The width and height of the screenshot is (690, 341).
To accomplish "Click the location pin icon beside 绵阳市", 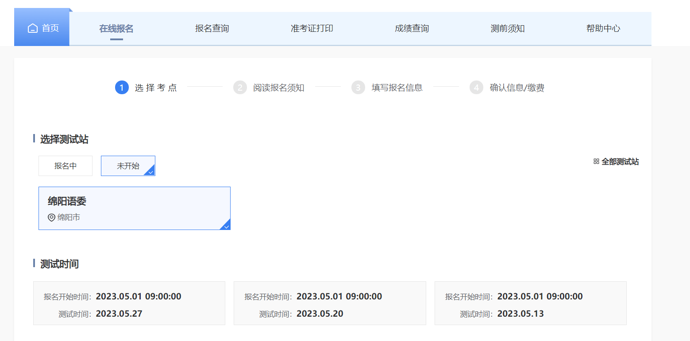I will click(51, 218).
